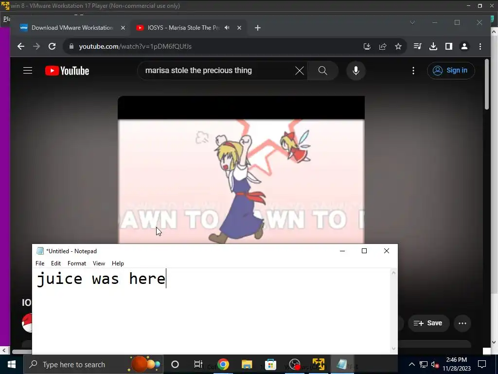
Task: Open Chrome media controls icon
Action: coord(418,46)
